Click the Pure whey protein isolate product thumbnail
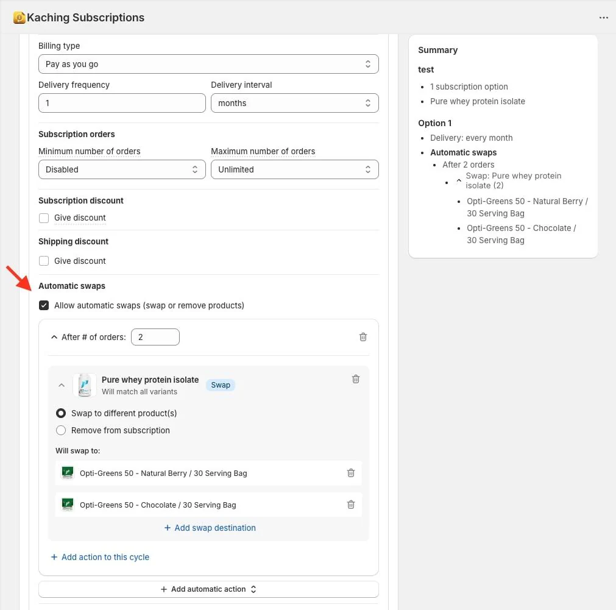Viewport: 616px width, 610px height. click(85, 385)
